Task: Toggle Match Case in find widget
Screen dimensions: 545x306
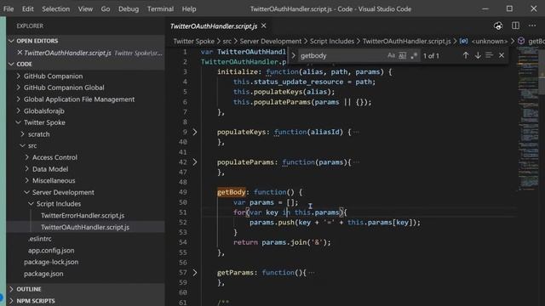Action: pos(391,55)
